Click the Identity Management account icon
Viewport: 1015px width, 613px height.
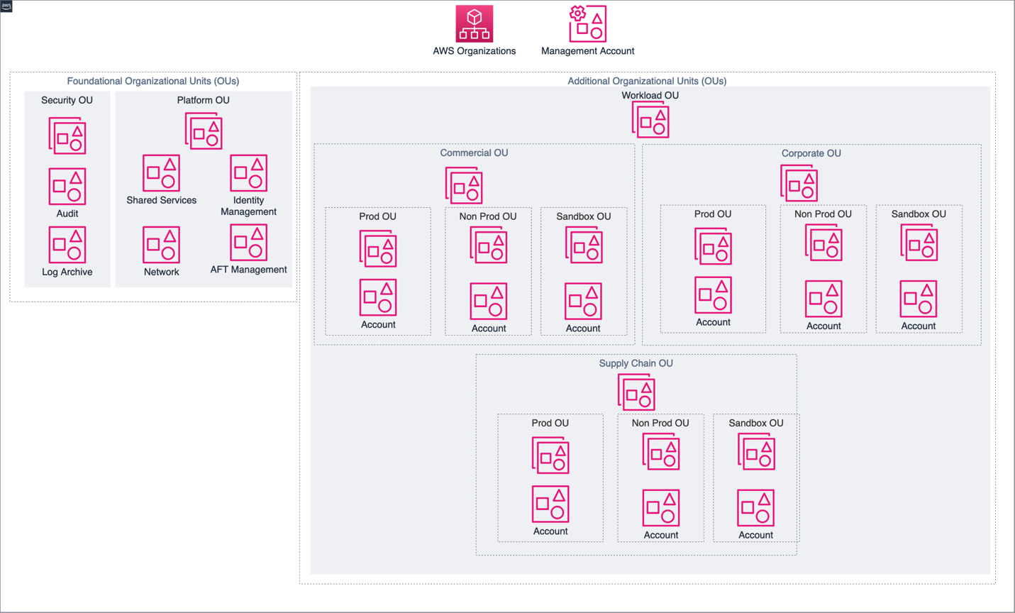[248, 172]
